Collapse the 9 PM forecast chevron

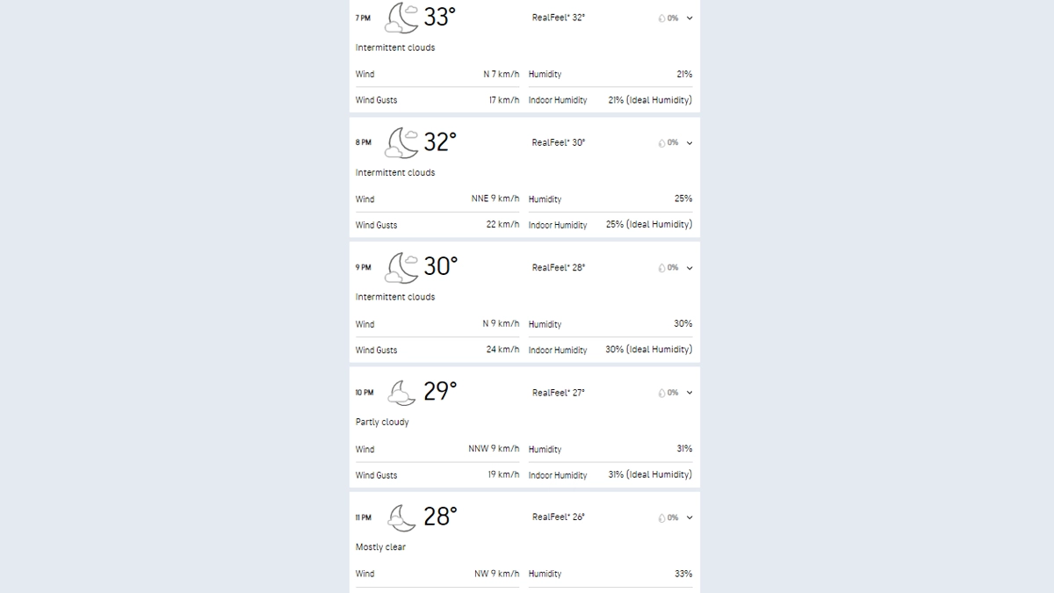tap(689, 268)
